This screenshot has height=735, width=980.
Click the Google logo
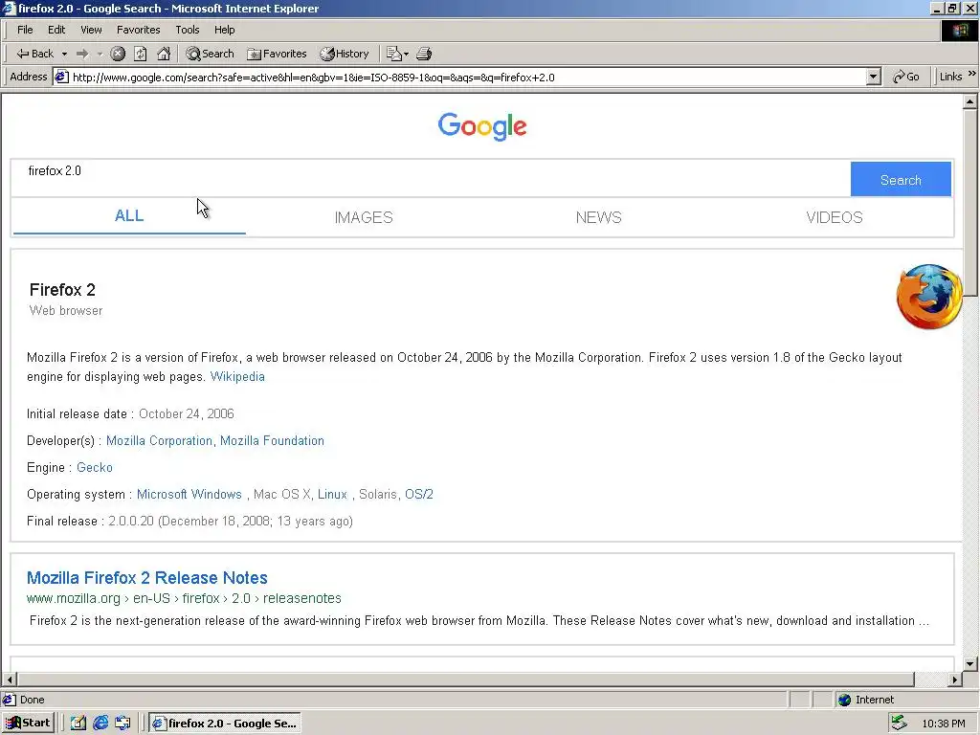coord(482,127)
